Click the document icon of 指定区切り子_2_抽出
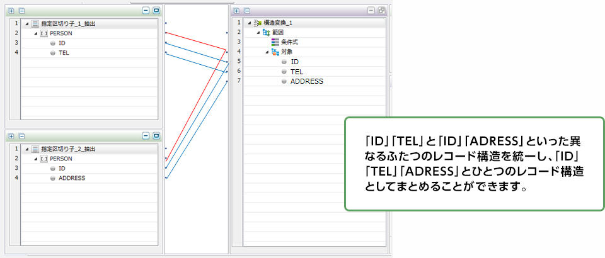Screen dimensions: 605x258 coord(35,149)
